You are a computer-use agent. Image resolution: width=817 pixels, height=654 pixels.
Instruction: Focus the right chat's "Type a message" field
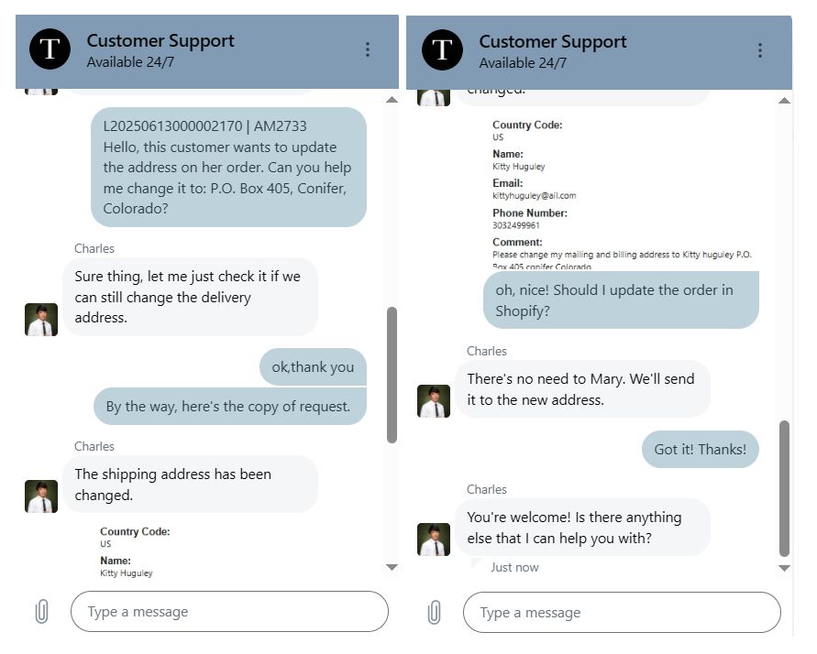click(x=622, y=612)
